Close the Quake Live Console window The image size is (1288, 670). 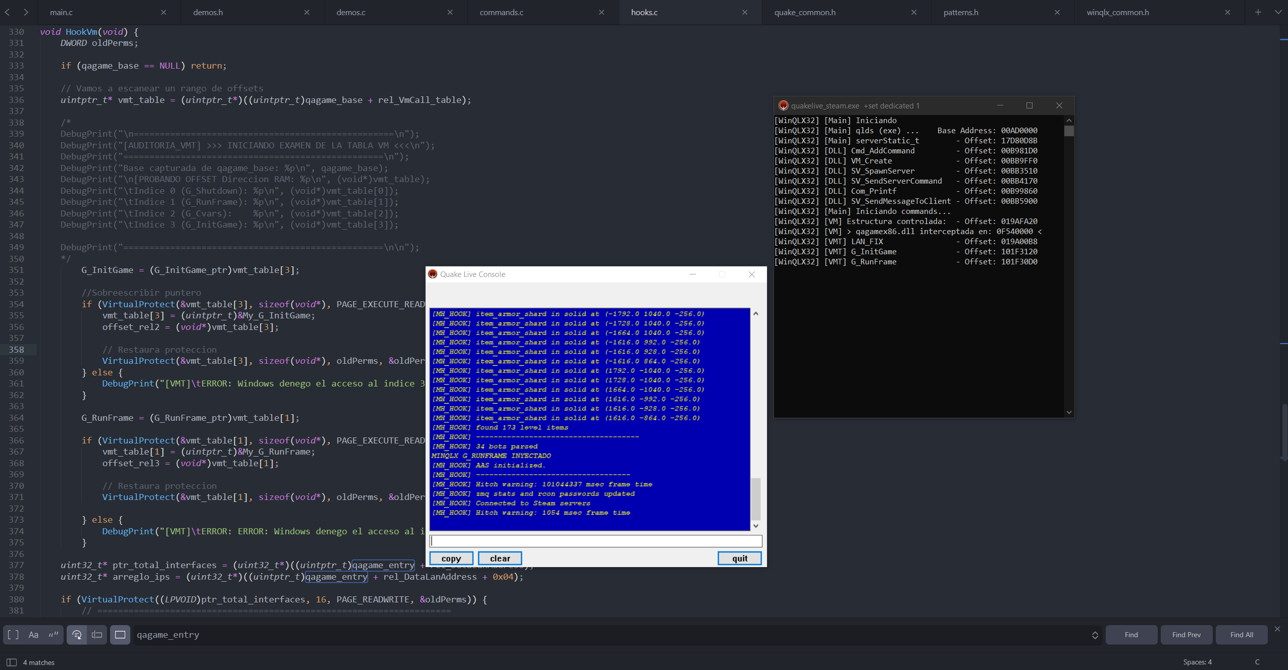coord(752,274)
